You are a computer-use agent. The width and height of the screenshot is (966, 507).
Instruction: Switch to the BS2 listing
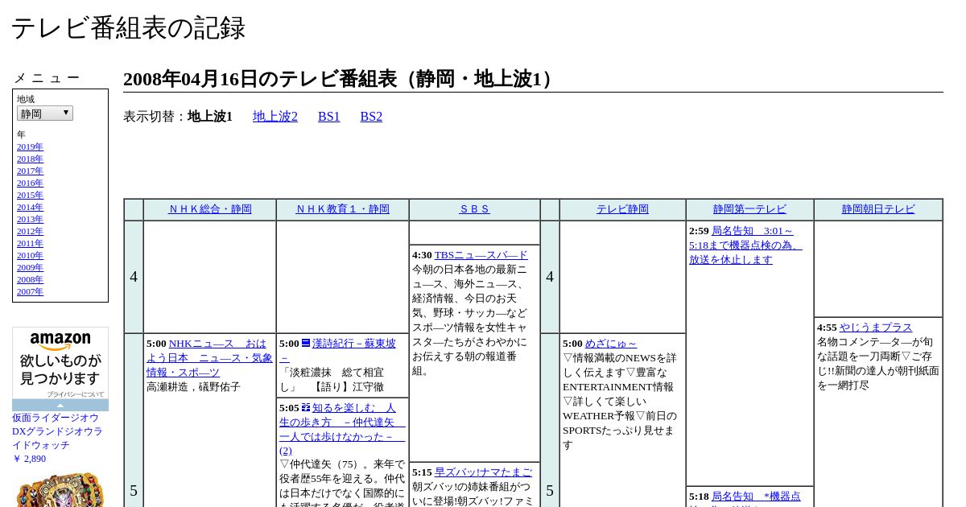pyautogui.click(x=371, y=117)
